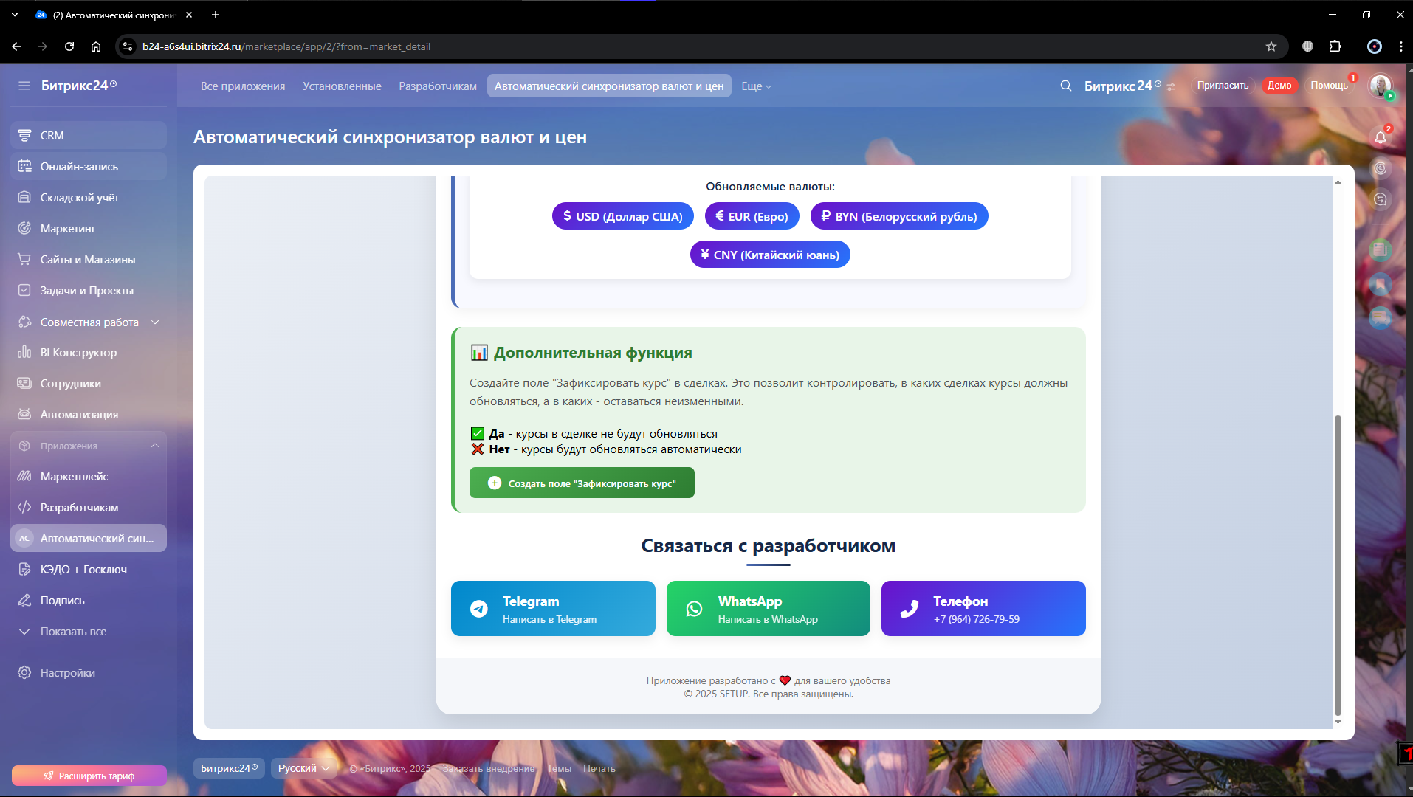Open КЭДО + Госключ in the sidebar
Image resolution: width=1413 pixels, height=797 pixels.
[89, 570]
